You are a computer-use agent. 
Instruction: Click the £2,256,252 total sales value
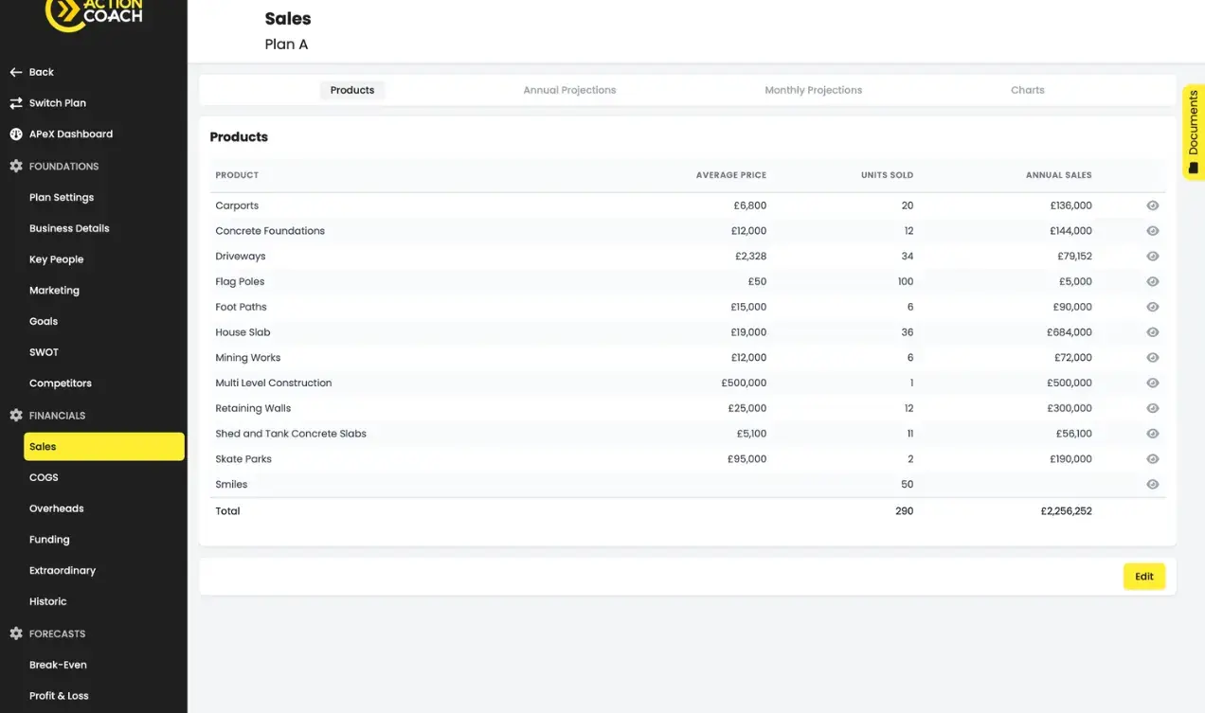point(1066,511)
